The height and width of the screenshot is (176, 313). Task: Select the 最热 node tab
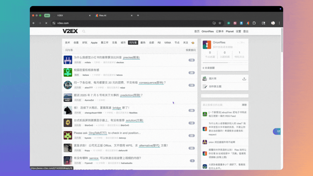pos(143,43)
